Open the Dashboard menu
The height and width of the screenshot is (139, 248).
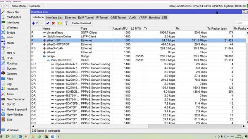pos(17,2)
